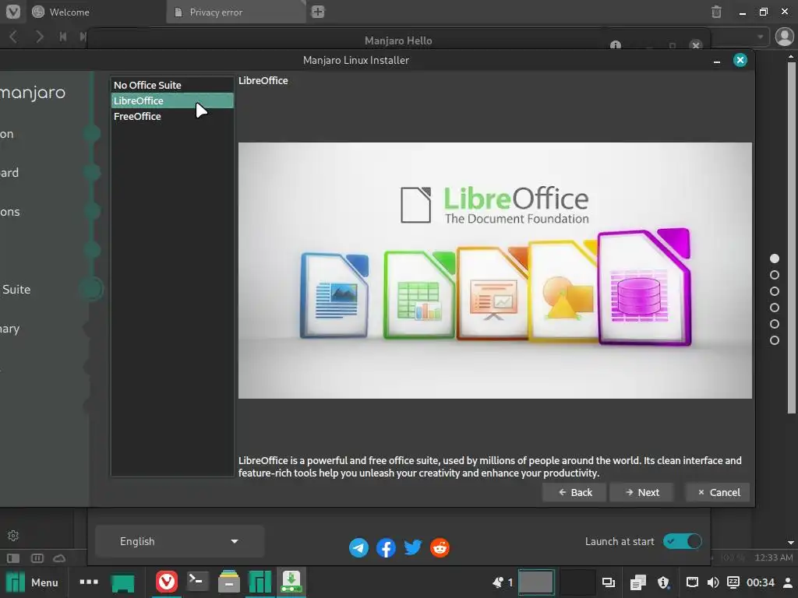798x598 pixels.
Task: Select the fifth page indicator dot
Action: pyautogui.click(x=775, y=324)
